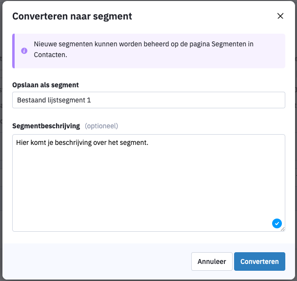Click the Nieuwe segmenten kunnen worden text
This screenshot has width=297, height=281.
[88, 44]
